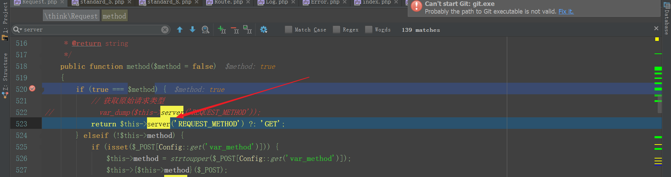Close the standard_8.php tab
Screen dimensions: 671x177
[x=197, y=2]
